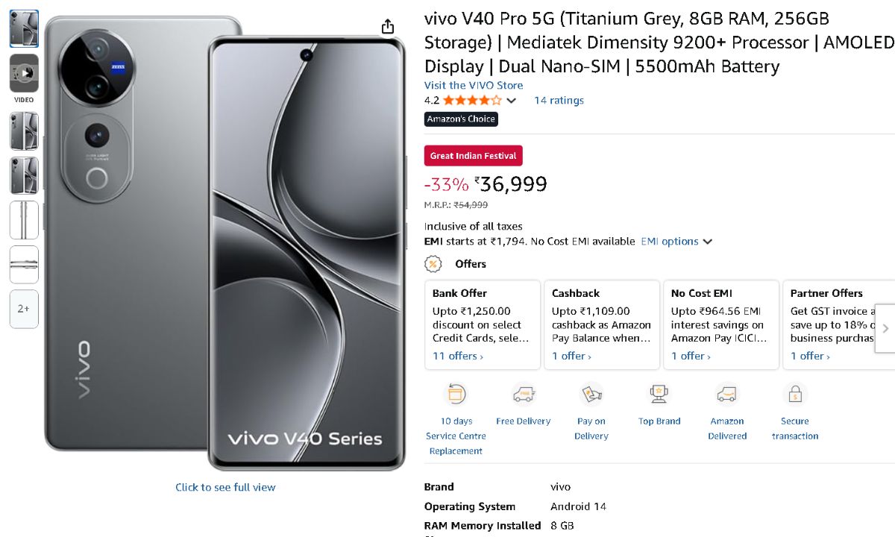Expand the star rating breakdown dropdown
895x537 pixels.
point(511,101)
